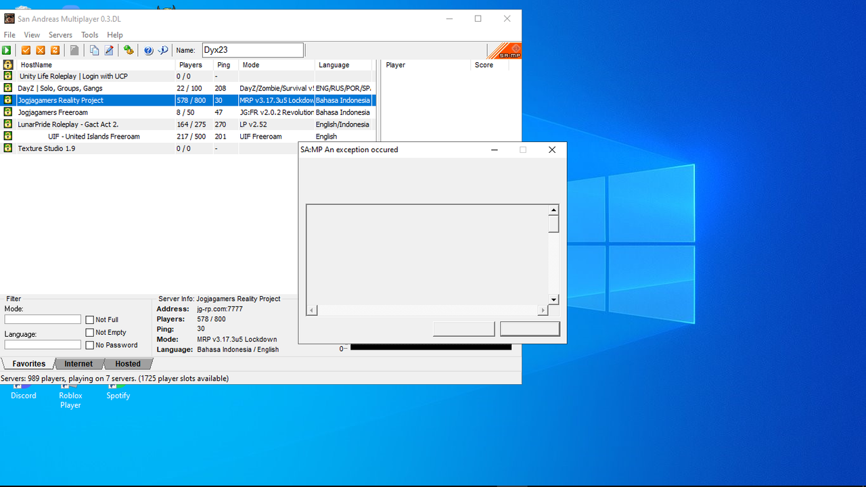
Task: Click the exception dialog text area
Action: [x=428, y=254]
